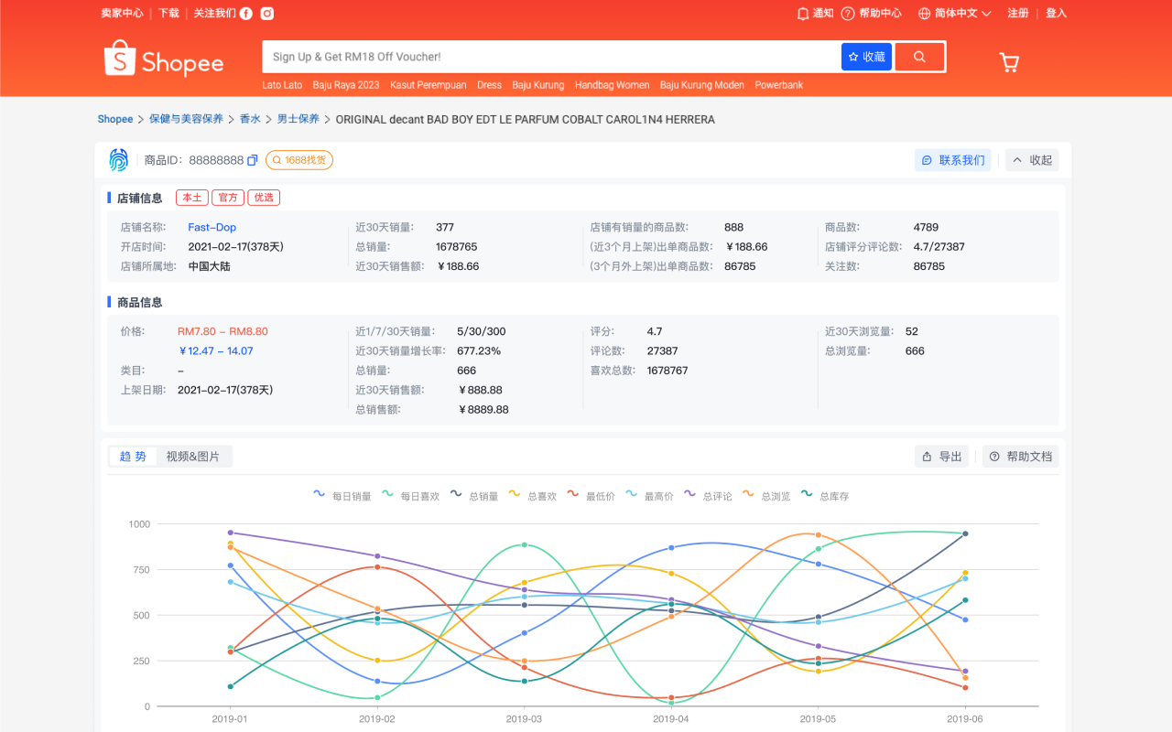Click the product ID 88888888 text
Viewport: 1172px width, 732px height.
click(x=217, y=160)
